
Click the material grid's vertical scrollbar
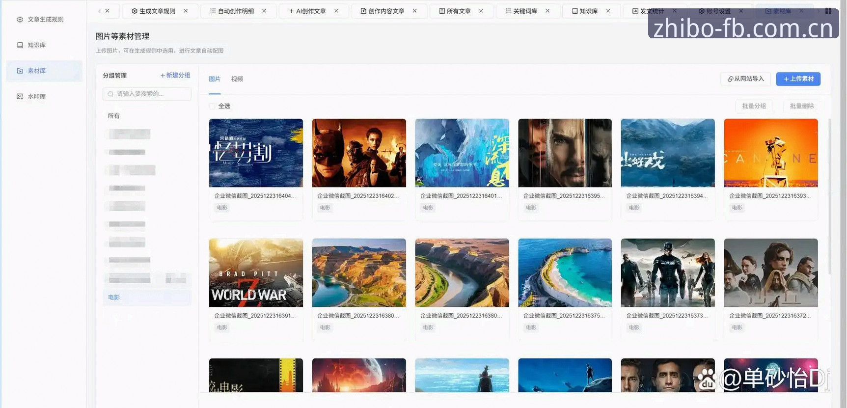829,196
